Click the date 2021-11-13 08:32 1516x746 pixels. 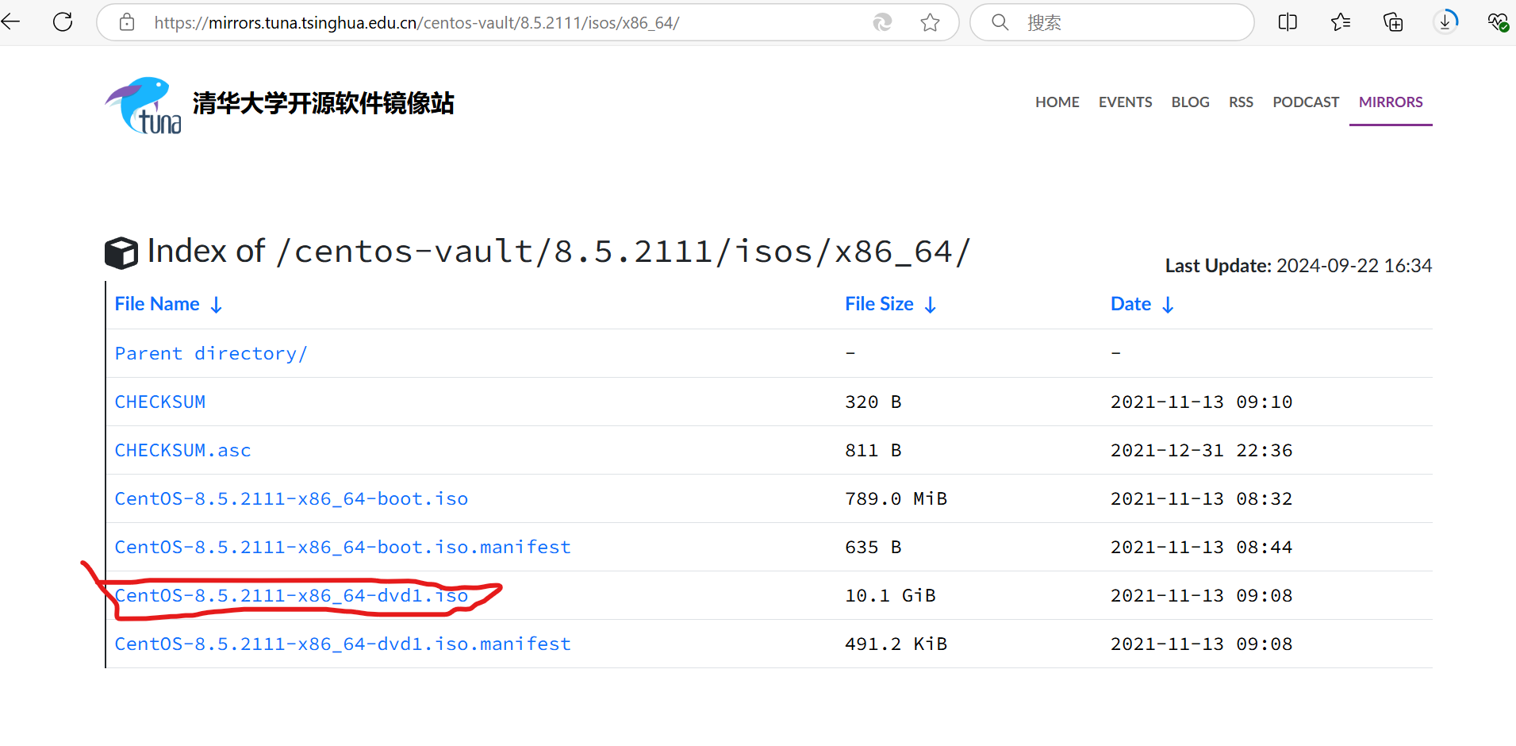pos(1201,498)
